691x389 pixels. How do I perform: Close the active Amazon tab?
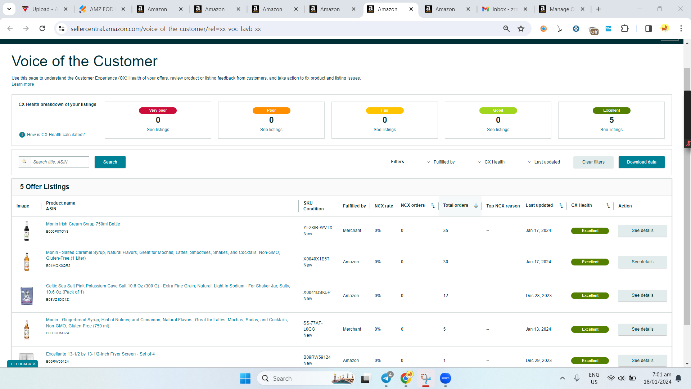click(x=411, y=9)
